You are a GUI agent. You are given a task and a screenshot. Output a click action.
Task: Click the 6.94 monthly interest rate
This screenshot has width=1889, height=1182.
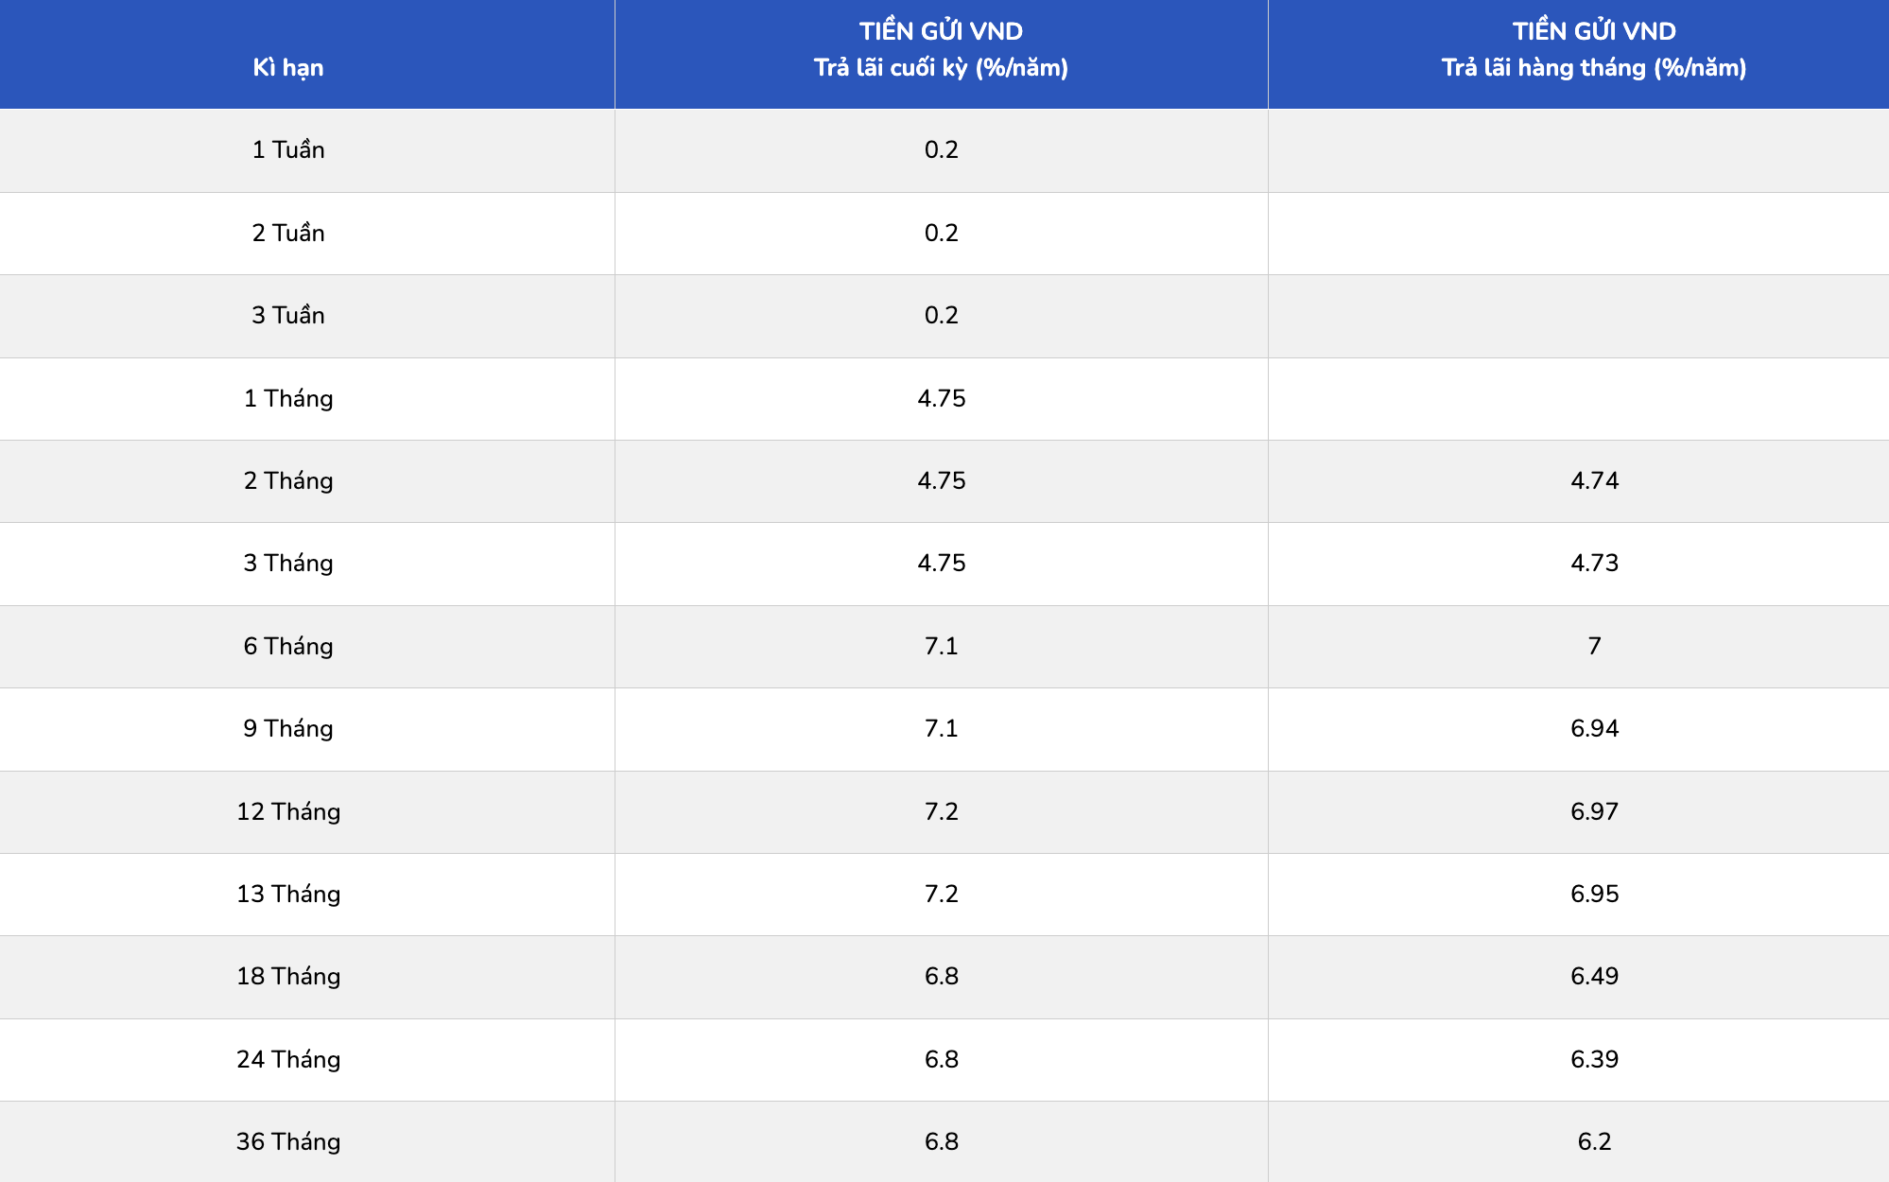pyautogui.click(x=1594, y=728)
